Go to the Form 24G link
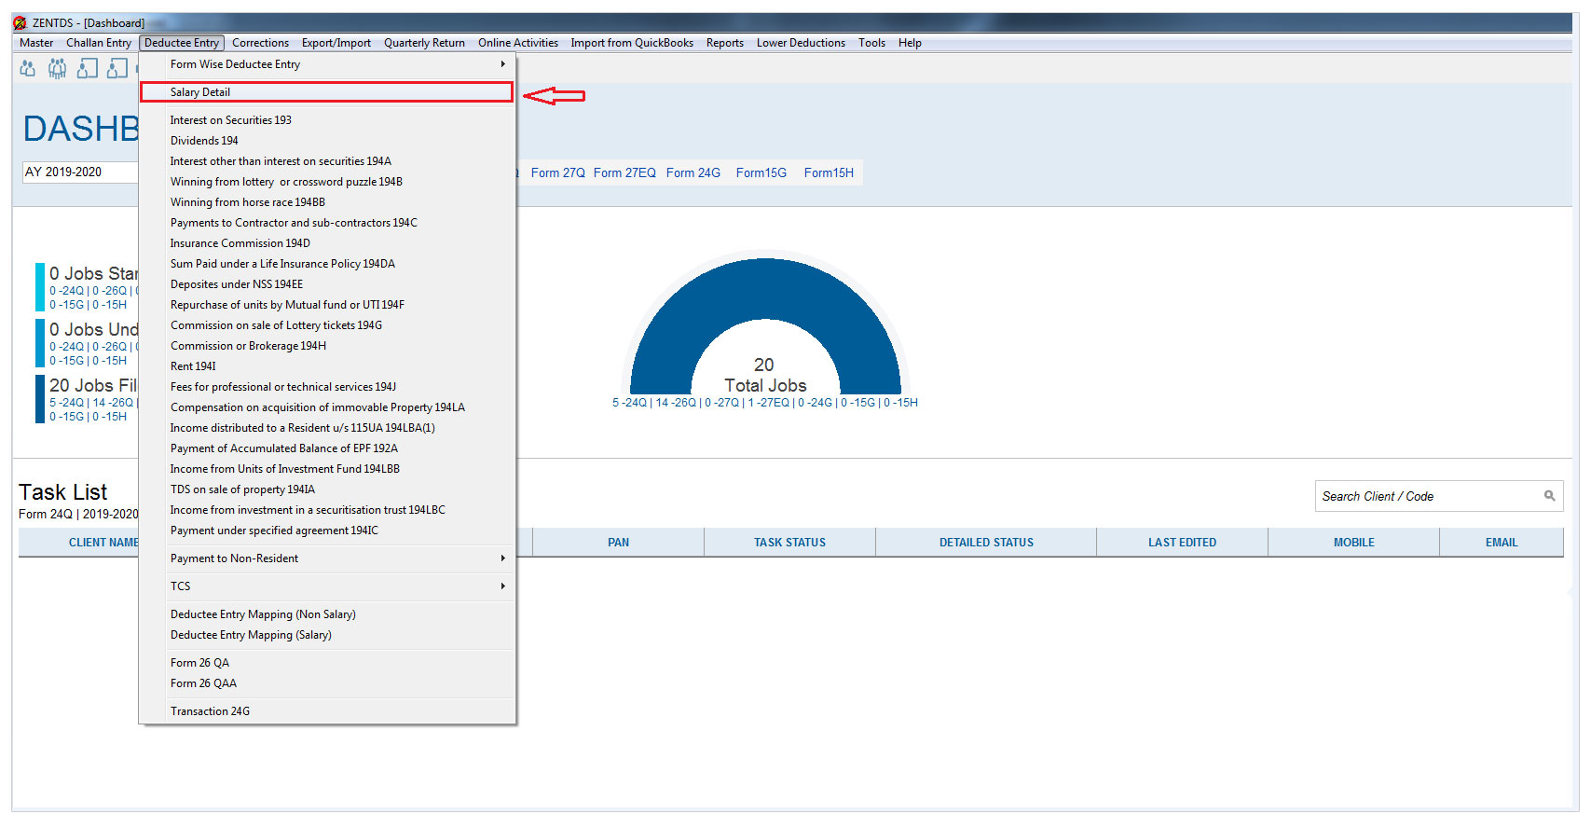1591x827 pixels. pyautogui.click(x=693, y=172)
